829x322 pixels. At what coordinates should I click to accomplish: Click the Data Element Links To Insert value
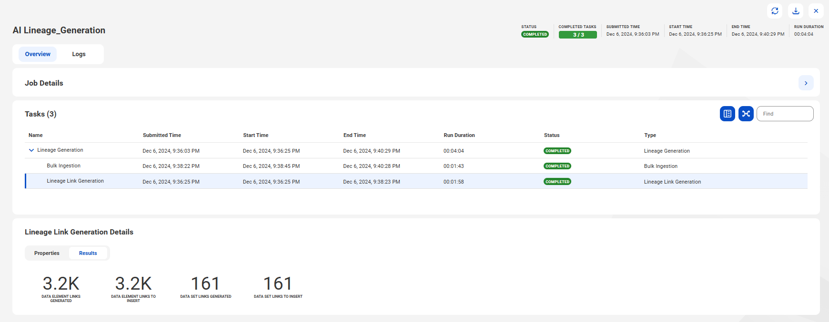pyautogui.click(x=133, y=283)
